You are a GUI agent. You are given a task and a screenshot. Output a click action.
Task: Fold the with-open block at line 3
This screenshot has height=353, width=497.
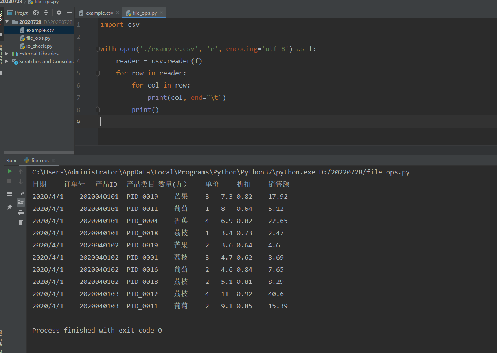pyautogui.click(x=98, y=49)
